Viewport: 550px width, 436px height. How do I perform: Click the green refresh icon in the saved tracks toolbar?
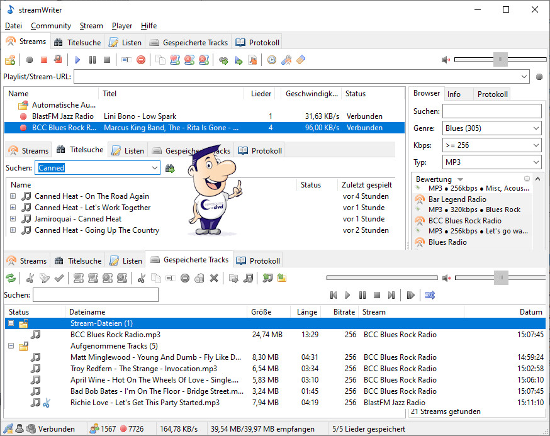(11, 278)
